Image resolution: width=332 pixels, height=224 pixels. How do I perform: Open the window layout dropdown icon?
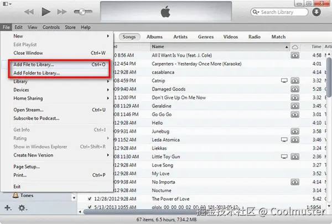[7, 4]
